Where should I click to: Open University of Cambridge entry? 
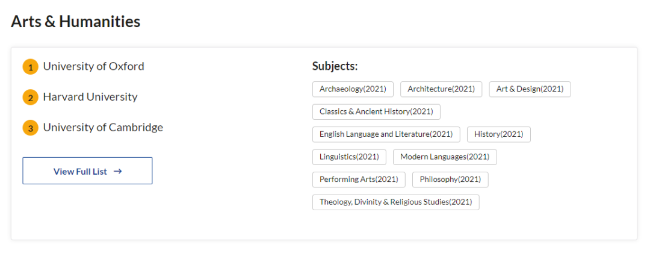pyautogui.click(x=103, y=128)
